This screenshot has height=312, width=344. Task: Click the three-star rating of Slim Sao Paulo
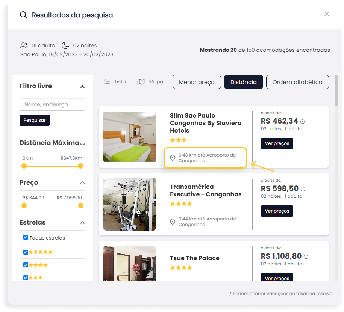tap(178, 140)
